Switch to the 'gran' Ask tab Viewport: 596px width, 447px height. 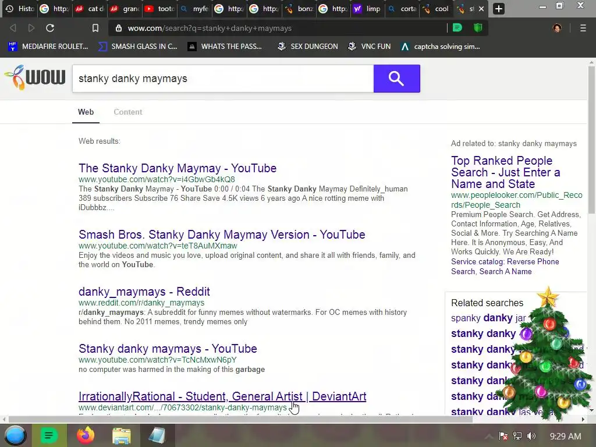[125, 9]
